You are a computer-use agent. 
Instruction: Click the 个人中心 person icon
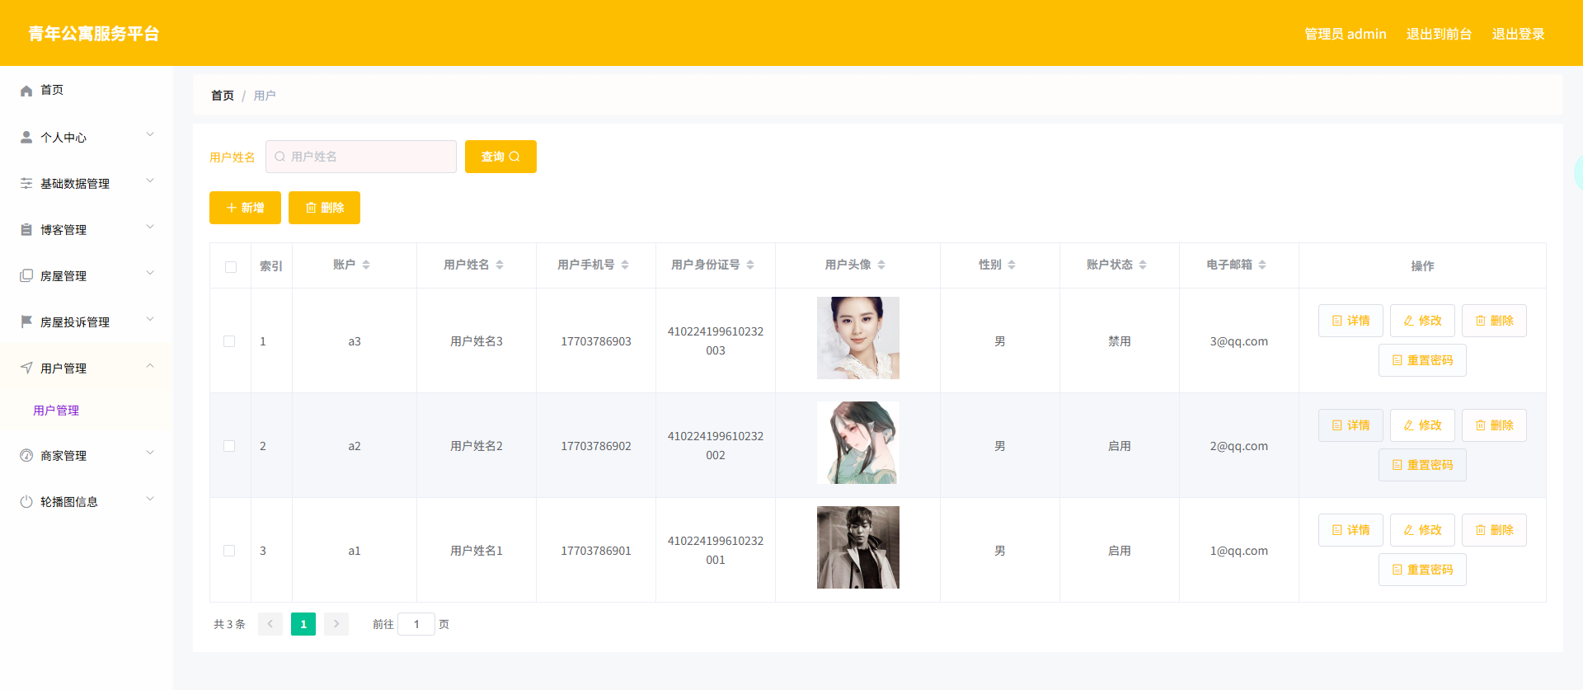point(26,137)
